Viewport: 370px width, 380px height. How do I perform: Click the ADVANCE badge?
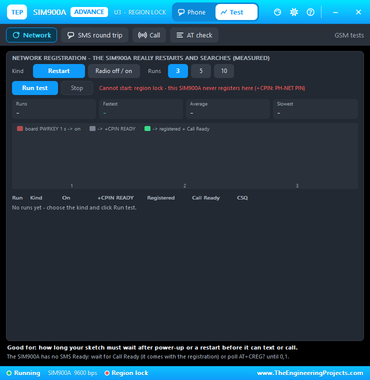[x=89, y=12]
